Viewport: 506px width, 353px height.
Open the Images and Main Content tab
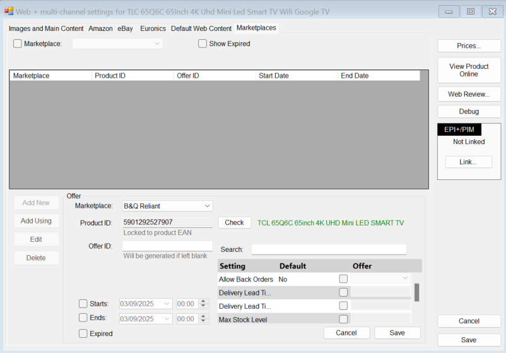(46, 28)
